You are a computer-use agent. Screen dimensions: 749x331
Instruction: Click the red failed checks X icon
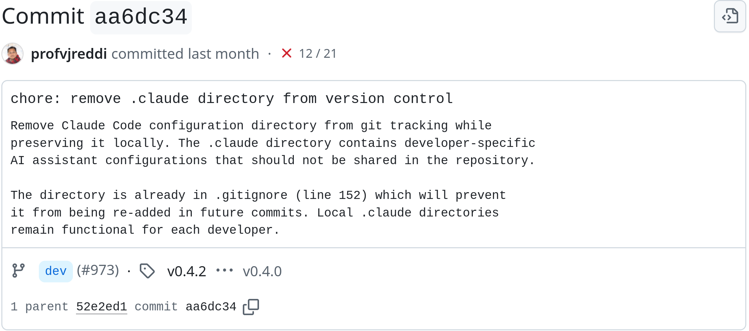(286, 53)
